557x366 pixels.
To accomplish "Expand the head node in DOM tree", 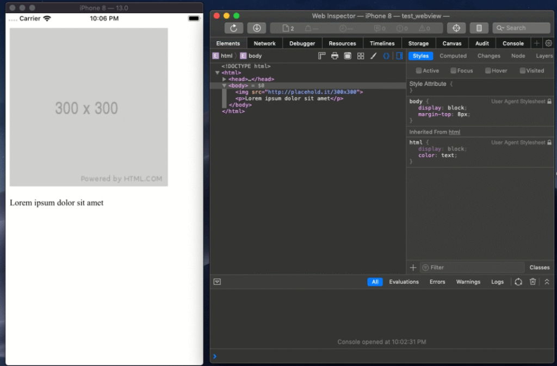I will point(224,79).
